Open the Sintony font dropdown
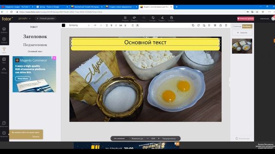This screenshot has width=275, height=154. tap(79, 25)
